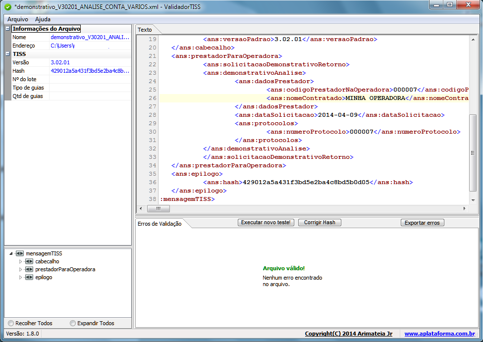Collapse the TISS properties section

tap(8, 54)
